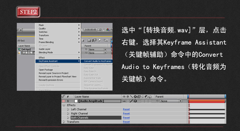
Task: Open the Quality submenu
Action: pyautogui.click(x=58, y=28)
